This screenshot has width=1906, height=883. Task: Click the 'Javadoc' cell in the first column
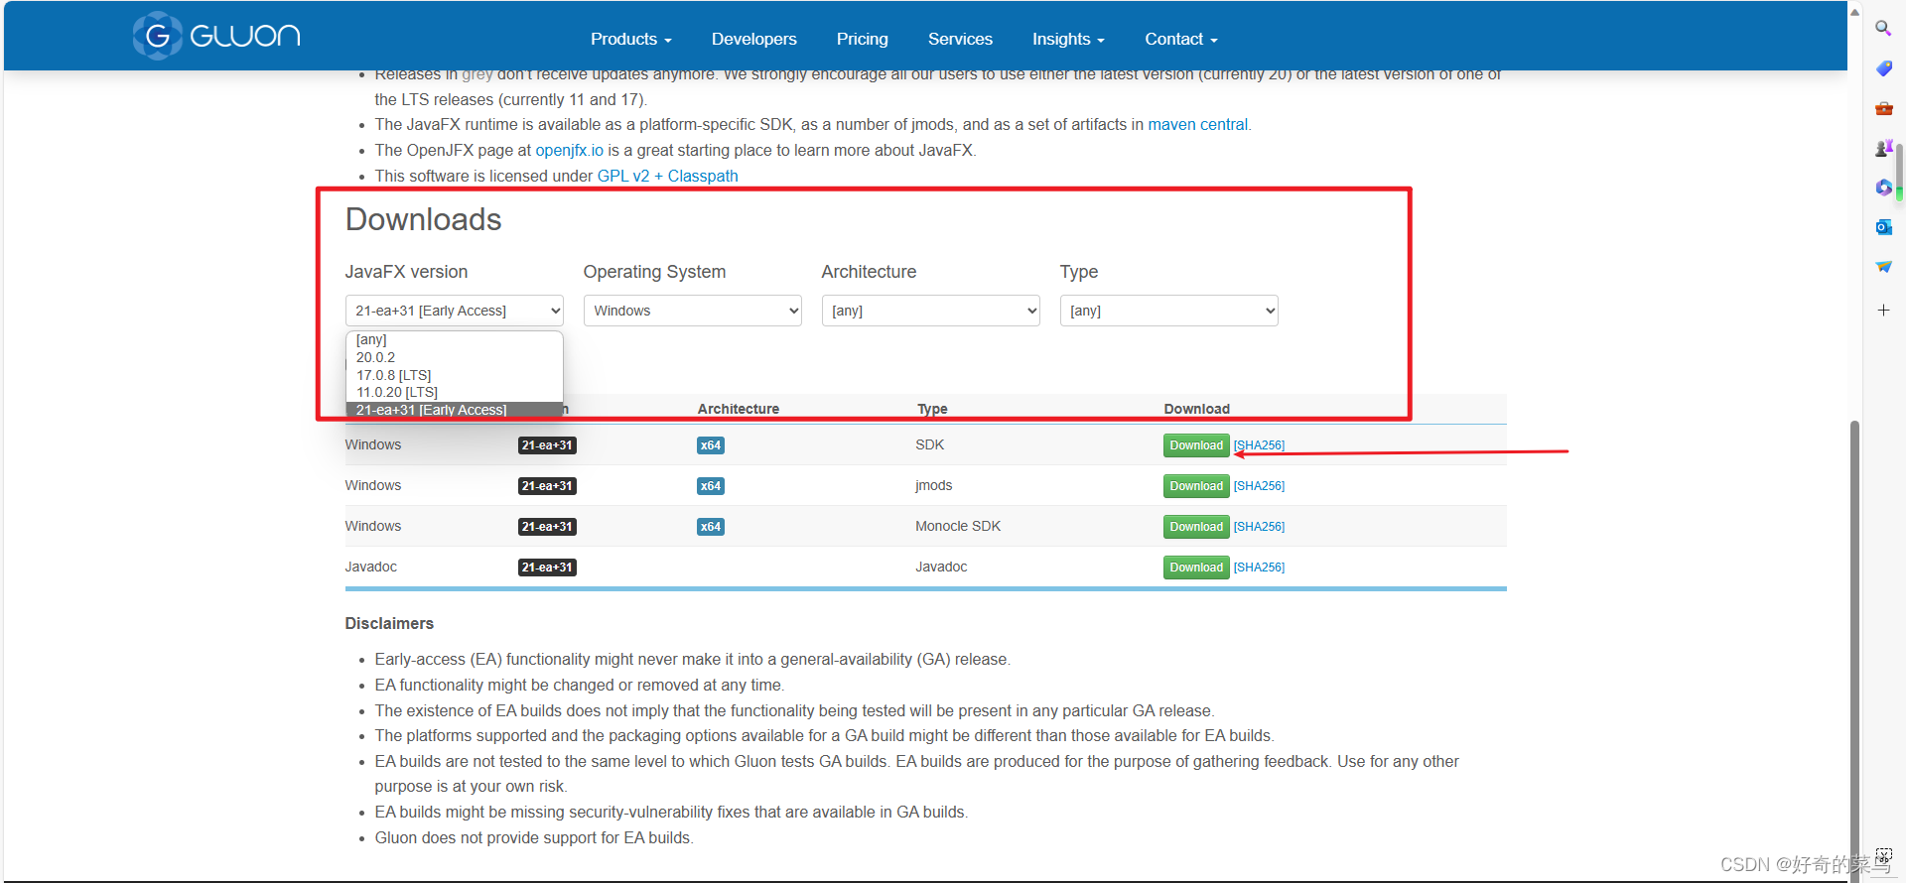tap(371, 568)
